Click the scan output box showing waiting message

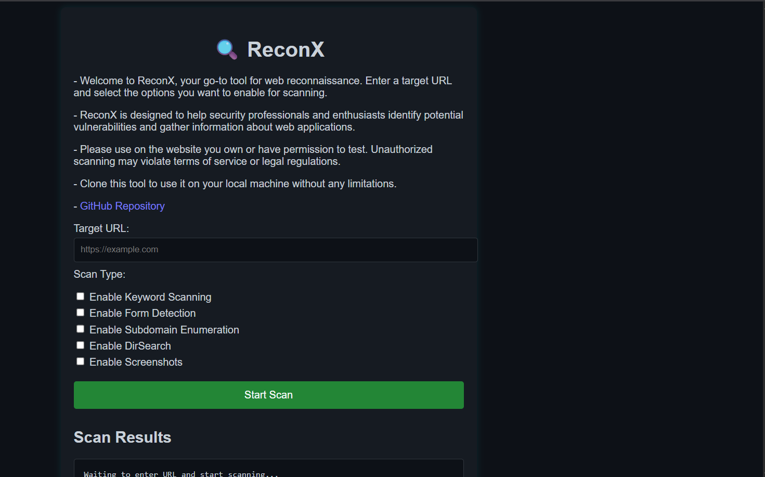(268, 470)
